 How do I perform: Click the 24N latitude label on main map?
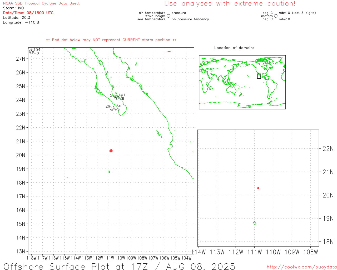21,100
